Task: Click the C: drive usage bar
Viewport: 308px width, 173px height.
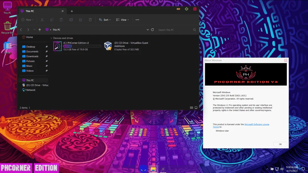Action: coord(82,46)
